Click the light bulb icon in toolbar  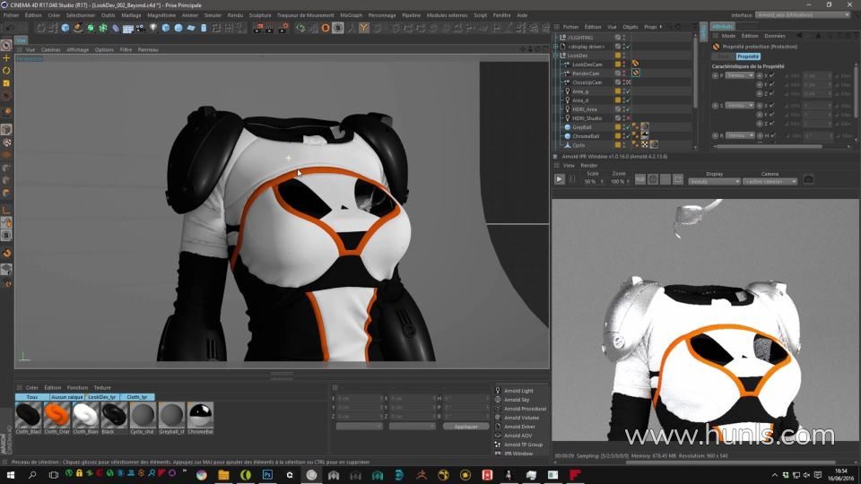pos(153,28)
